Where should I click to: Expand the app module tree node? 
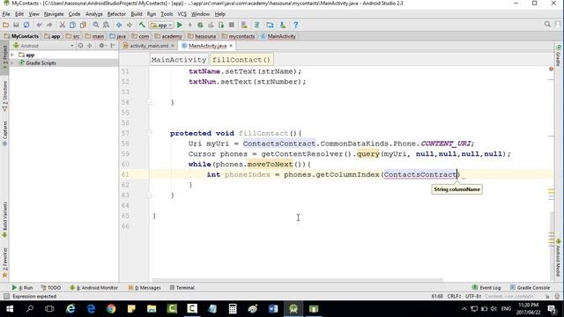[x=12, y=55]
